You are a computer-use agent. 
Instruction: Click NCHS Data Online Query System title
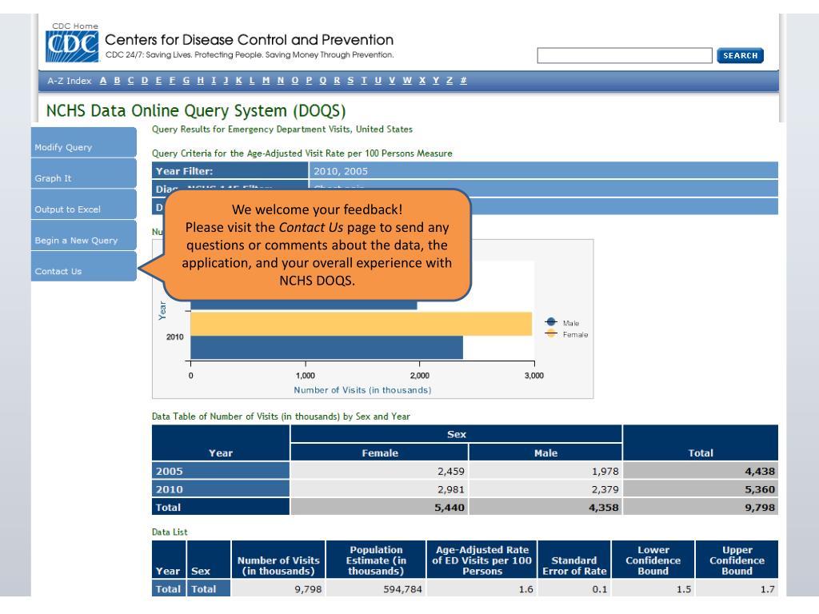[x=196, y=110]
